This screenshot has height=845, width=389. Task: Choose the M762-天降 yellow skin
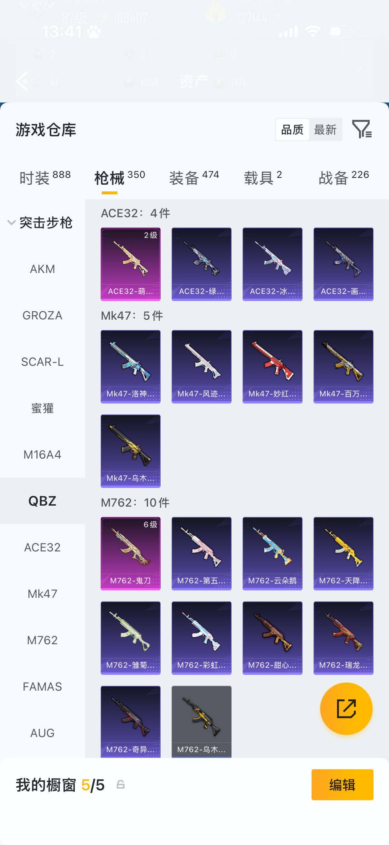click(343, 553)
